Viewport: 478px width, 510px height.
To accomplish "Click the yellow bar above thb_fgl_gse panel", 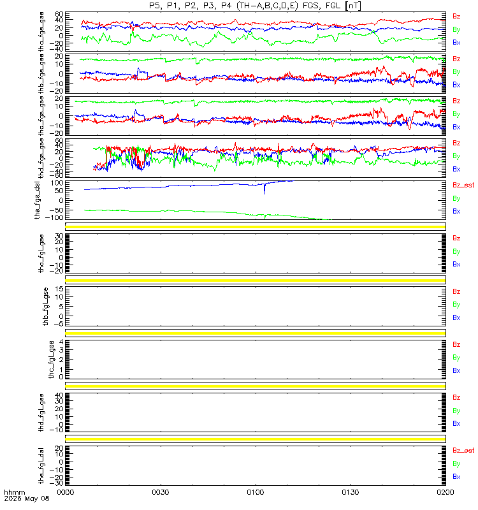I will pos(256,280).
